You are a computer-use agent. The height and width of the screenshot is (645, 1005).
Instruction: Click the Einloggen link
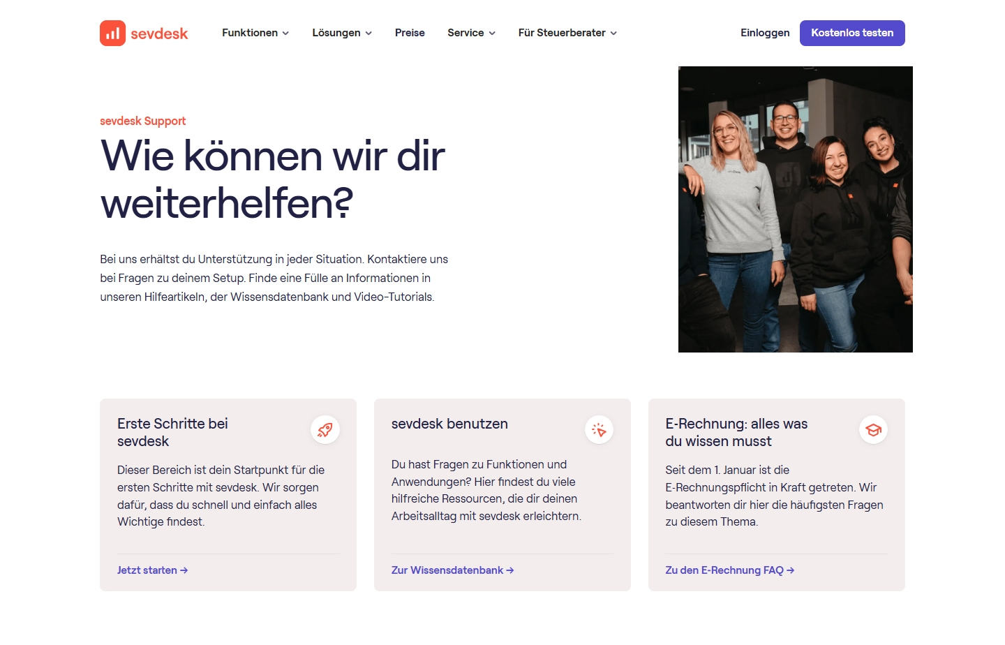(x=765, y=33)
